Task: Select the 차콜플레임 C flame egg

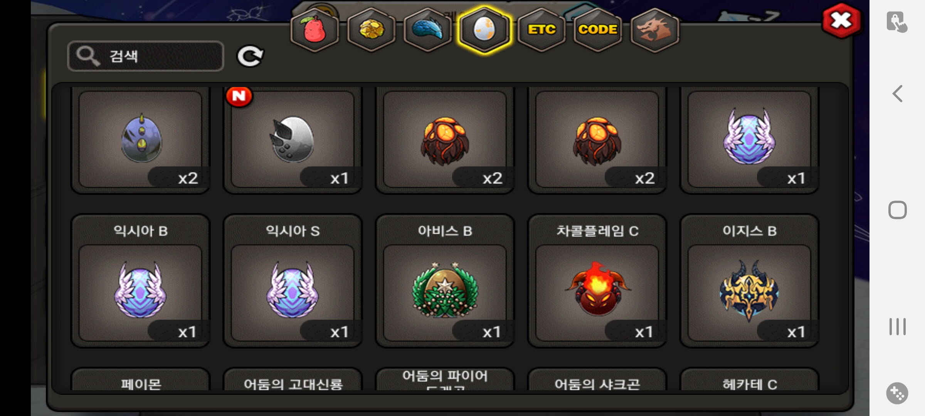Action: click(x=597, y=281)
